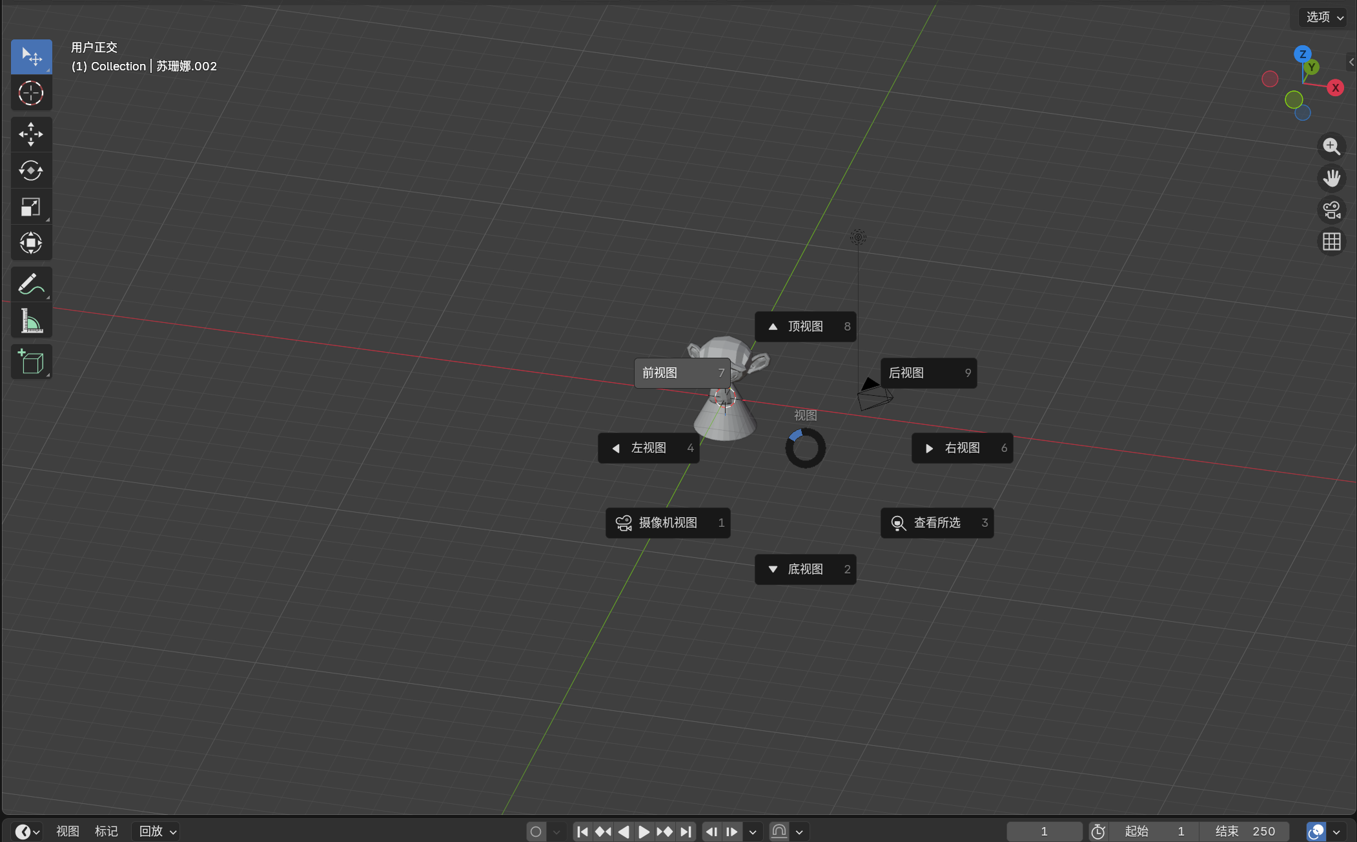Choose 顶视图 in the pie menu
The height and width of the screenshot is (842, 1357).
pyautogui.click(x=805, y=327)
